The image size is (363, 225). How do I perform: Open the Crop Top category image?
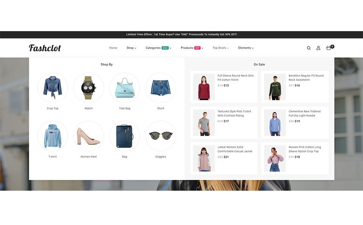tap(53, 88)
